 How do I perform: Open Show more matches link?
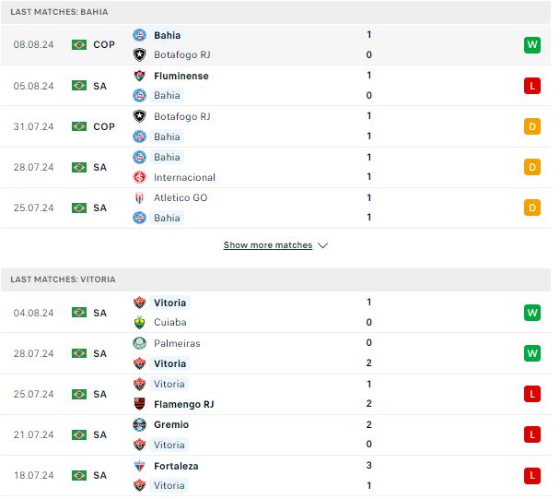coord(268,245)
